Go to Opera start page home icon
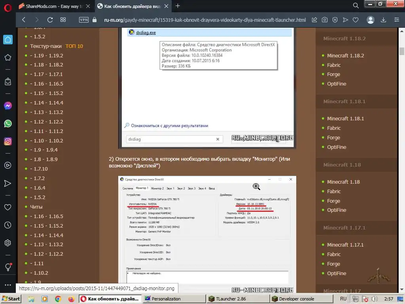Image resolution: width=405 pixels, height=304 pixels. pyautogui.click(x=8, y=40)
